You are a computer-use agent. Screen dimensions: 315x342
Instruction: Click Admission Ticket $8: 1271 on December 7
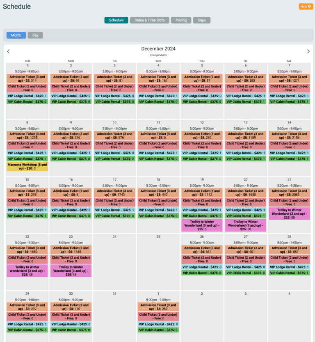pos(289,79)
